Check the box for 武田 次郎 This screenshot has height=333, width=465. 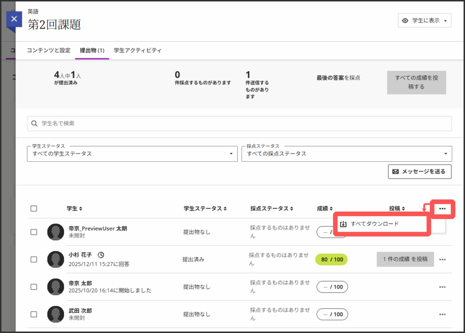pos(34,314)
